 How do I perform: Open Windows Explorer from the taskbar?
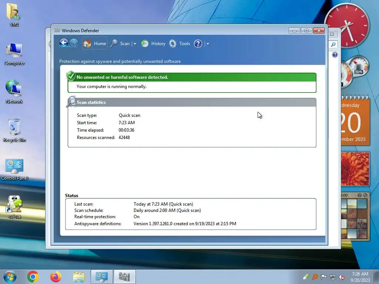tap(79, 277)
